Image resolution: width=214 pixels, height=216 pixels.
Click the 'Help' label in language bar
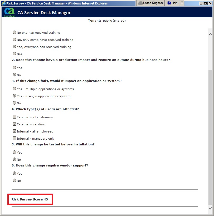(x=174, y=3)
